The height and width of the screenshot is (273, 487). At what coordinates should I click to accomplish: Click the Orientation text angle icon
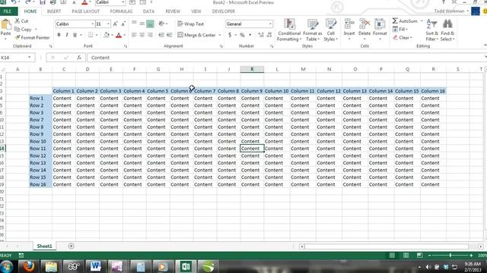(161, 24)
